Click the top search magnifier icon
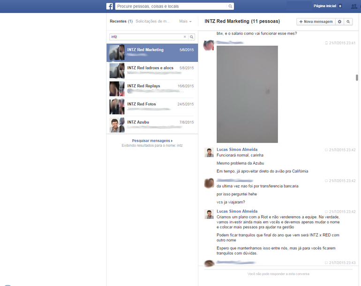The image size is (361, 286). click(x=230, y=7)
